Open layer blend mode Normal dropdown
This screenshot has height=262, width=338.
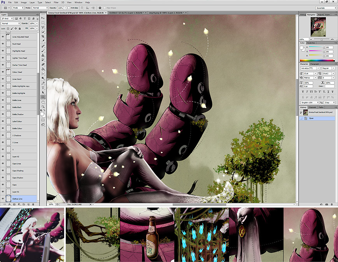[x=11, y=23]
